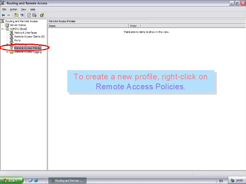
Task: Sort by the Order column header
Action: (x=135, y=26)
